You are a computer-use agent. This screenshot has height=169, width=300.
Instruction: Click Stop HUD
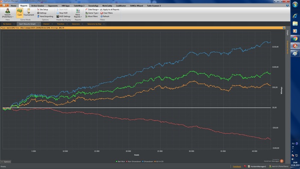click(62, 13)
